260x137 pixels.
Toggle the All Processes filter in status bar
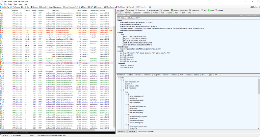pos(16,135)
